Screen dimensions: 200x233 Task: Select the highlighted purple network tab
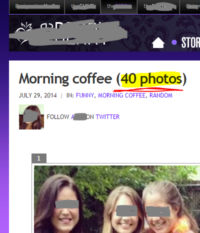pos(119,7)
